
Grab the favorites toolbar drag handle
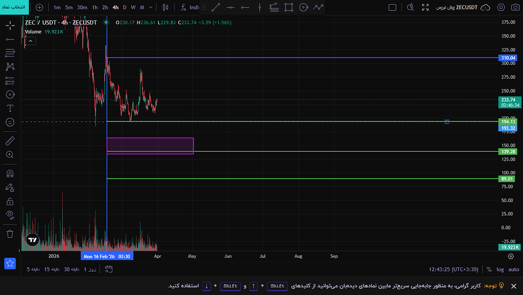tap(204, 7)
